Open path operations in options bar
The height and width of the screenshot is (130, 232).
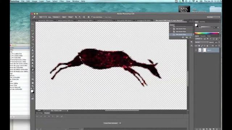pos(76,17)
